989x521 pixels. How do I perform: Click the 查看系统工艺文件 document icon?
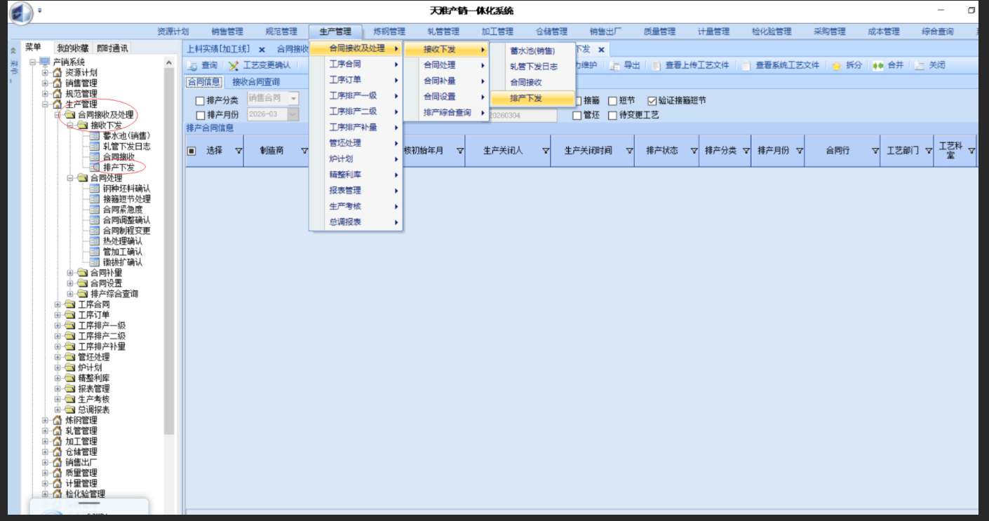[x=746, y=65]
